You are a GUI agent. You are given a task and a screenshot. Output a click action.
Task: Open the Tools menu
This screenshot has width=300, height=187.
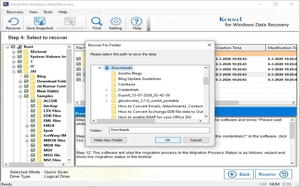[48, 12]
